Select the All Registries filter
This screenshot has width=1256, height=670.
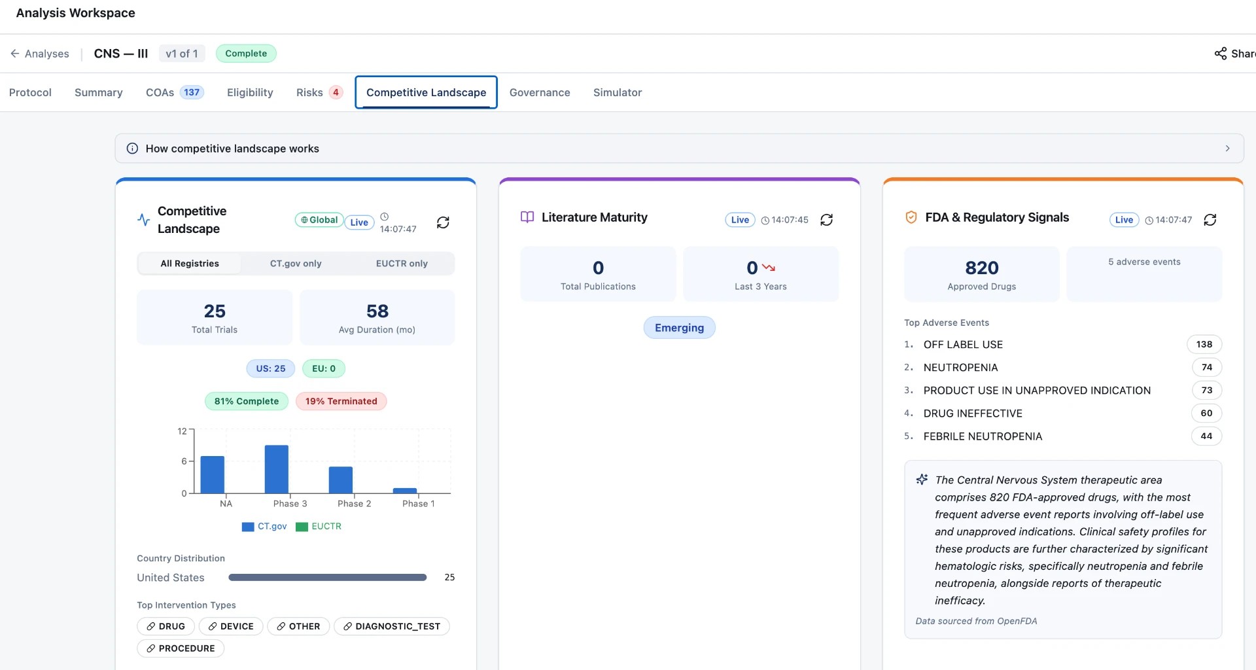190,264
